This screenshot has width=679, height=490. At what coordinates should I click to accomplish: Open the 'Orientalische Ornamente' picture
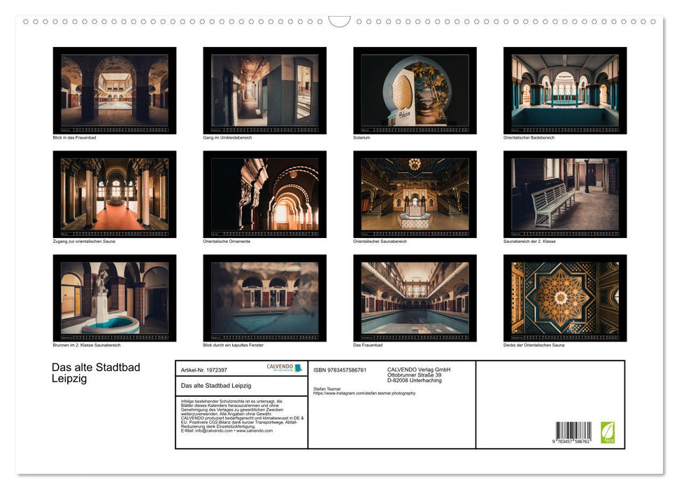pyautogui.click(x=264, y=195)
